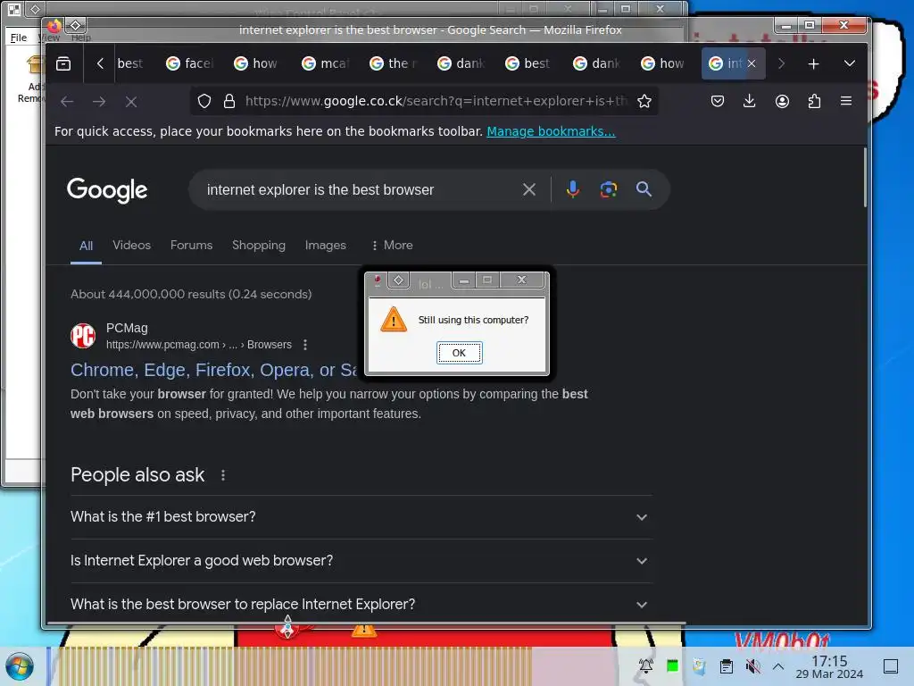Open Firefox account icon
This screenshot has height=686, width=914.
[x=782, y=101]
